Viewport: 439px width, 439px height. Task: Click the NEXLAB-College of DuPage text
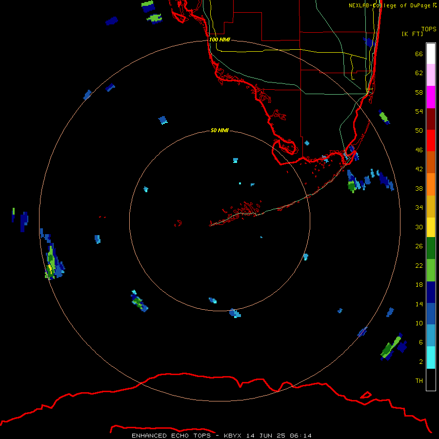point(389,5)
